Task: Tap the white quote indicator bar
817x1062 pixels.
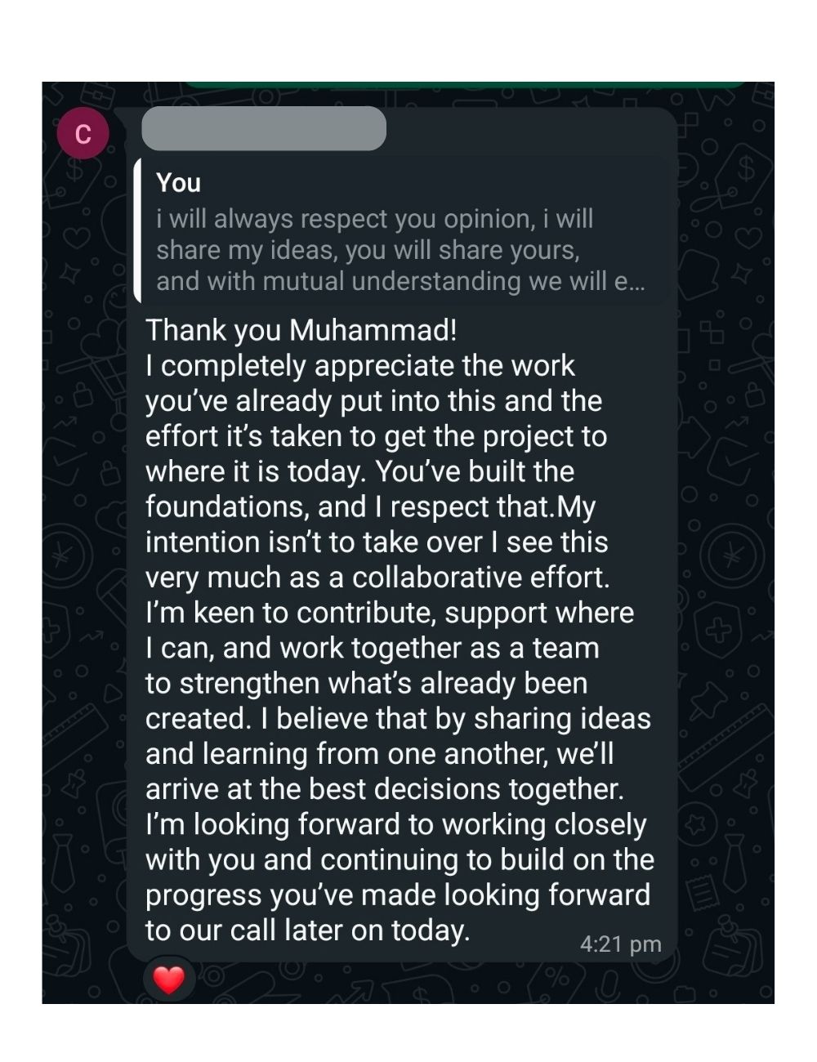Action: 136,231
